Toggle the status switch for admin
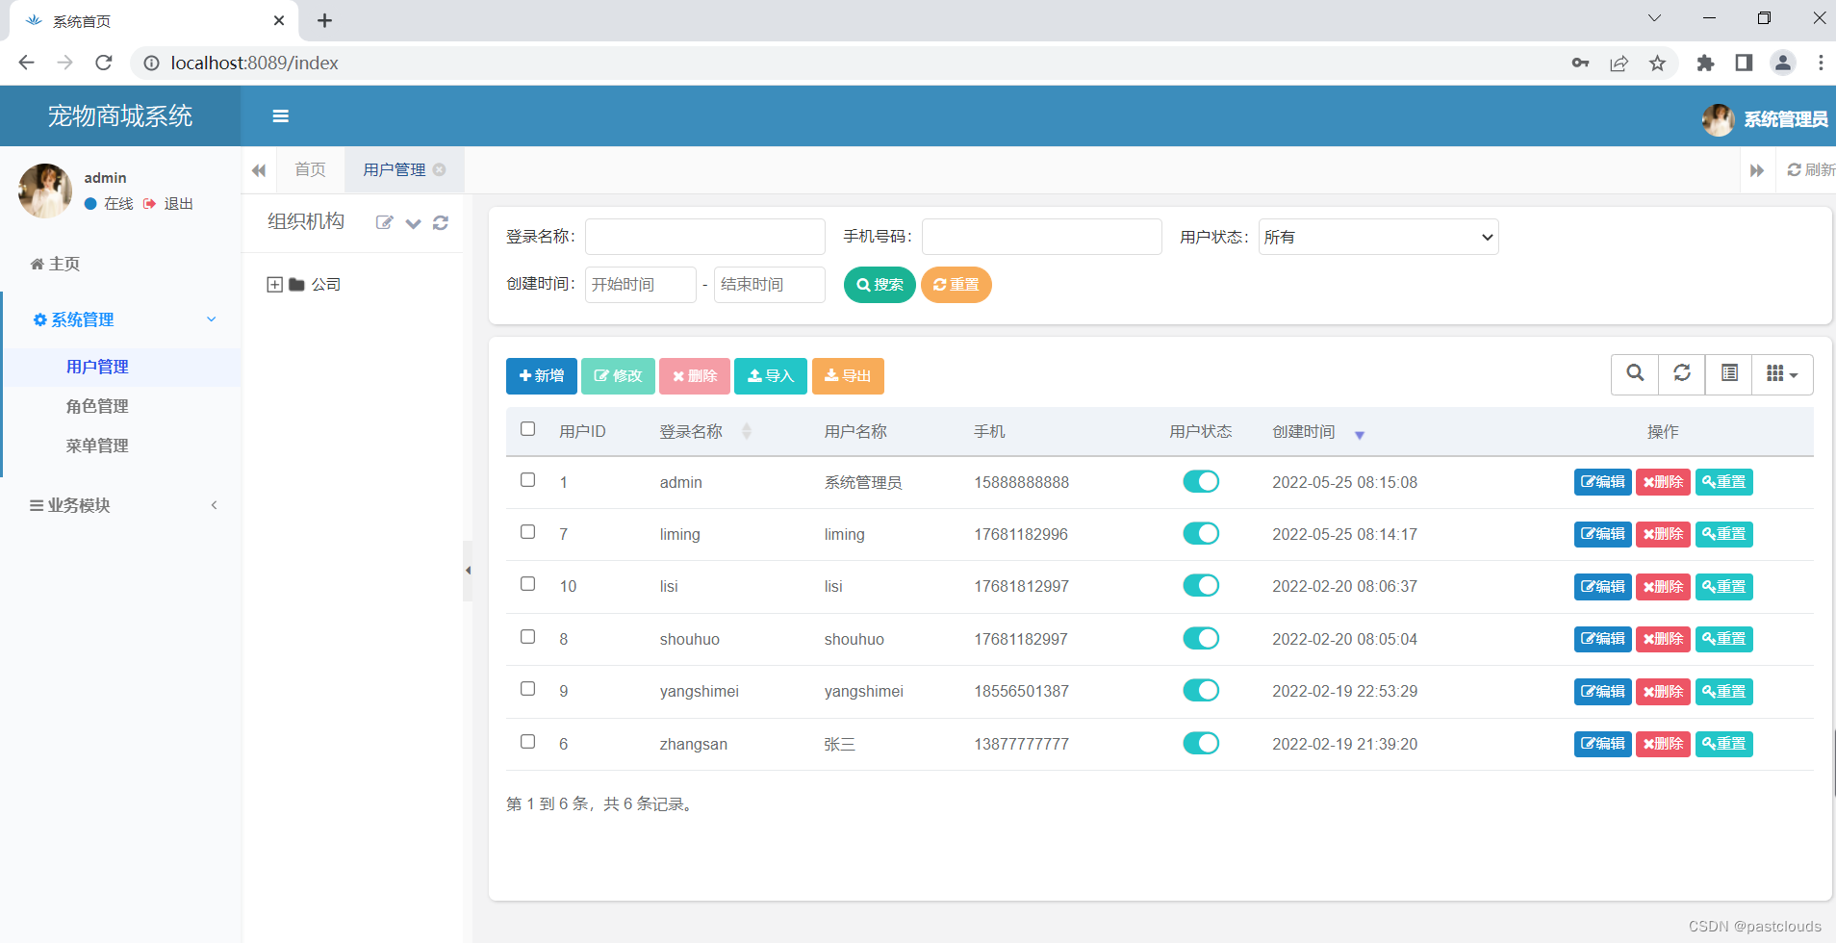The width and height of the screenshot is (1836, 943). [x=1201, y=482]
